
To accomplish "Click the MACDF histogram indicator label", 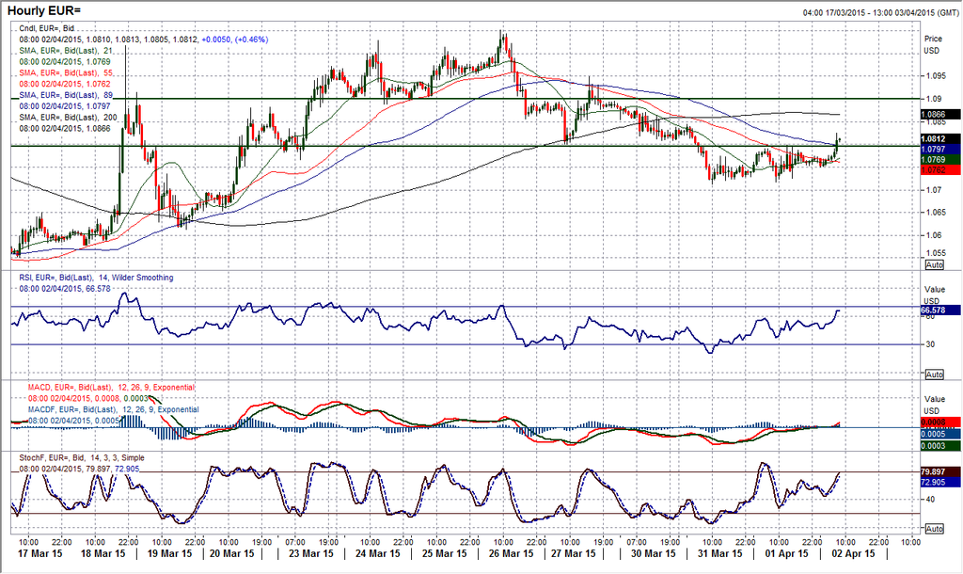I will [114, 409].
